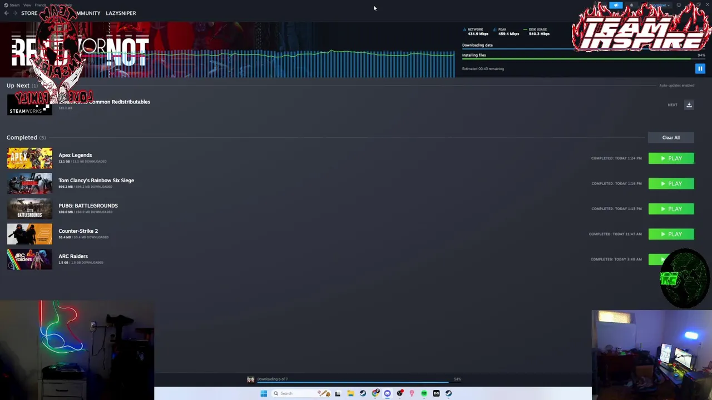The width and height of the screenshot is (712, 400).
Task: Open the last Steam icon on taskbar
Action: 448,393
